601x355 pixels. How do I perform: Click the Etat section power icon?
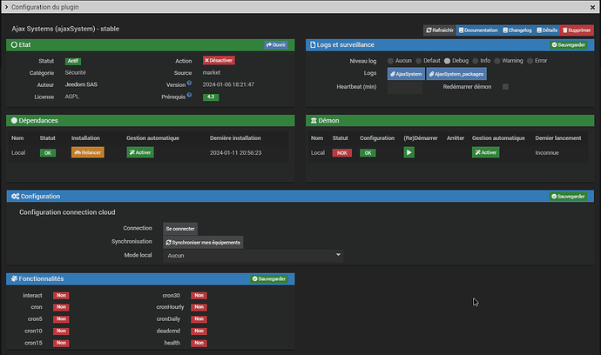14,44
